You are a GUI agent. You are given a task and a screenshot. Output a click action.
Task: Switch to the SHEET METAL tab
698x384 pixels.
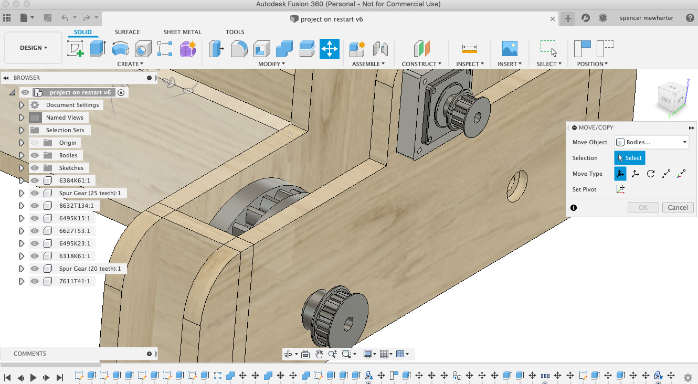point(183,32)
